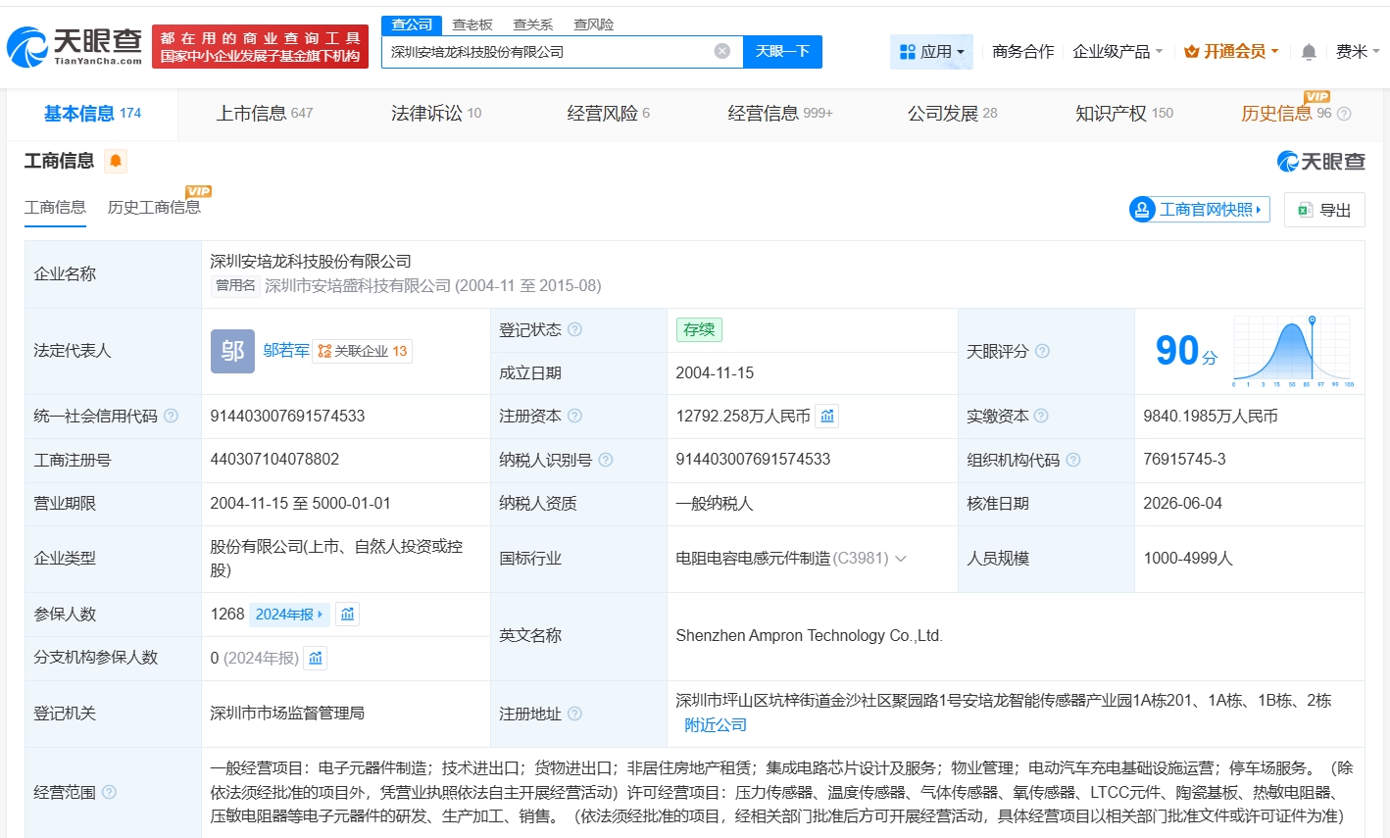Open the 商务合作 link
1390x838 pixels.
[x=1022, y=52]
